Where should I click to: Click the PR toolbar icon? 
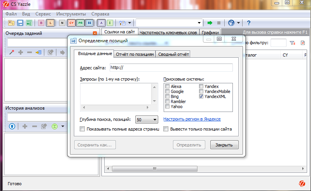point(80,23)
